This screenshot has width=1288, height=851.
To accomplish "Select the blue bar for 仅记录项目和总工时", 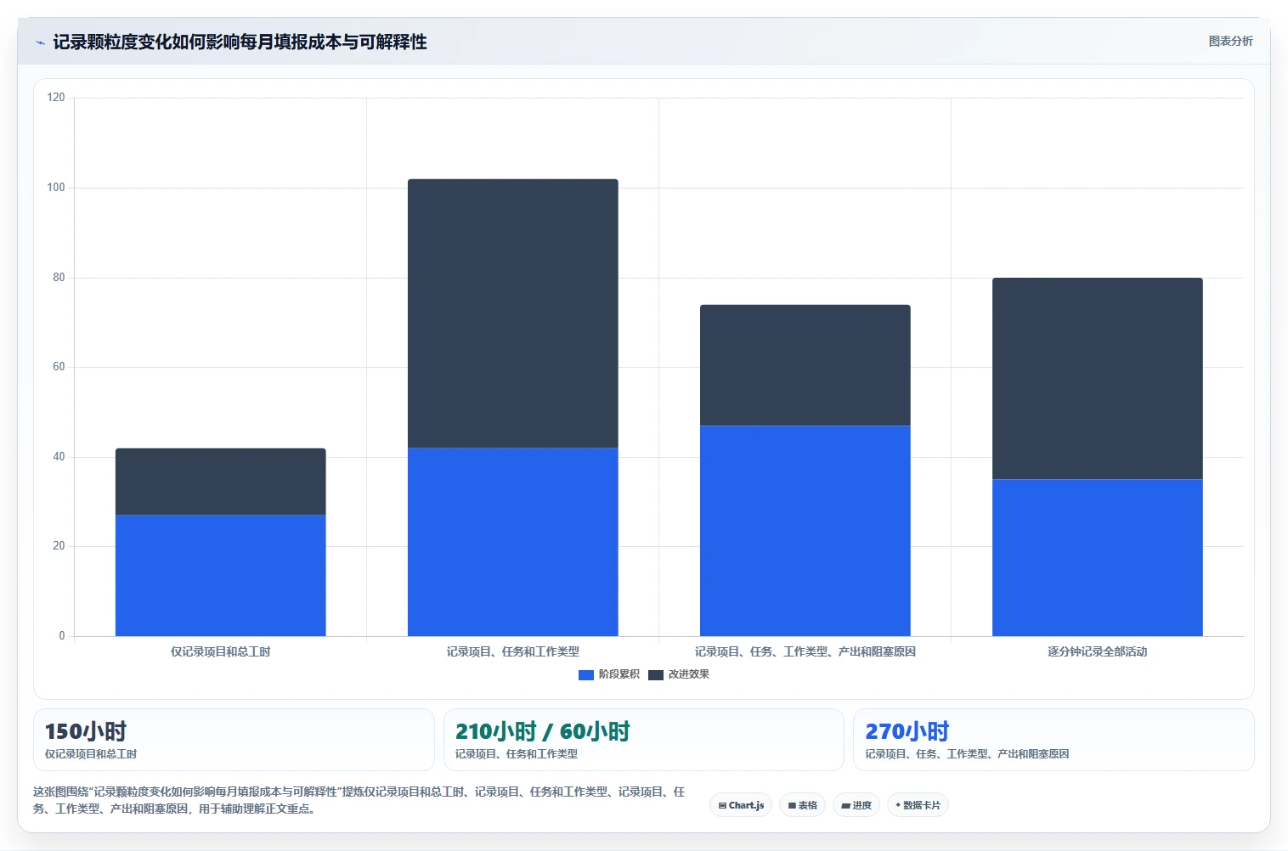I will 221,575.
